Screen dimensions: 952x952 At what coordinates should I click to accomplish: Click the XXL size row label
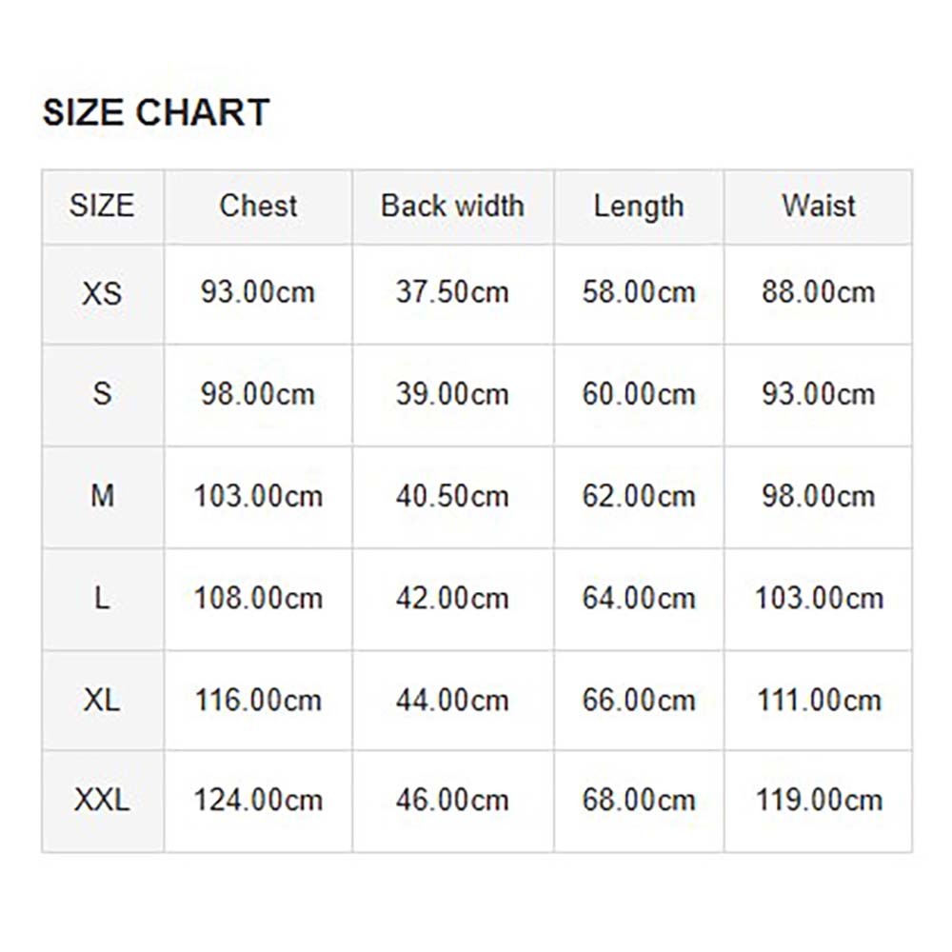102,801
